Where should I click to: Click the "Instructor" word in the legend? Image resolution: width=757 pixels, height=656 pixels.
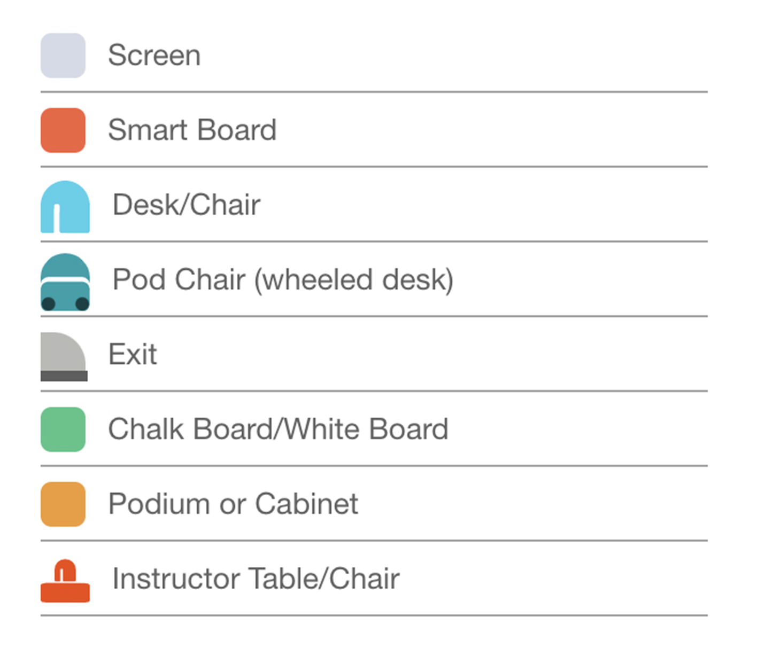(x=176, y=579)
